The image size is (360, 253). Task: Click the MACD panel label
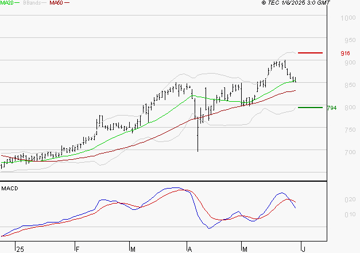pos(10,189)
